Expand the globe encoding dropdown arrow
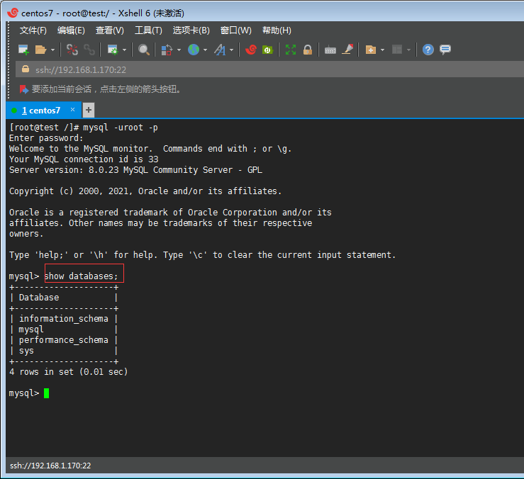 click(x=205, y=50)
